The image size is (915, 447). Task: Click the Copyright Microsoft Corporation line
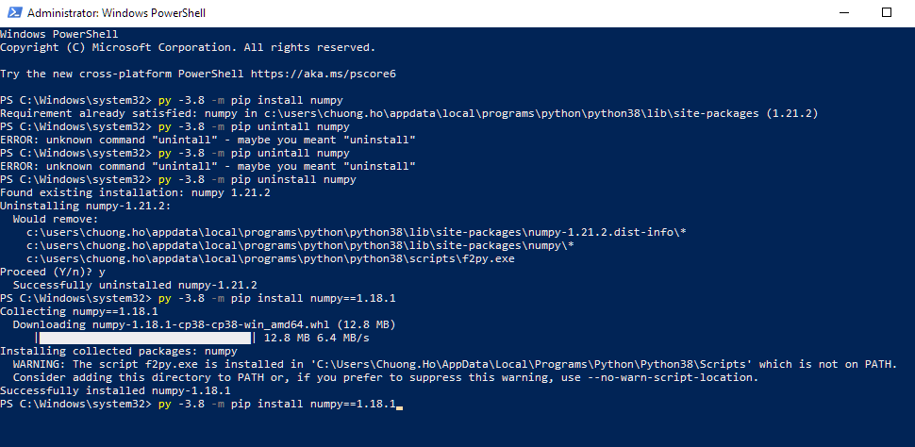187,47
